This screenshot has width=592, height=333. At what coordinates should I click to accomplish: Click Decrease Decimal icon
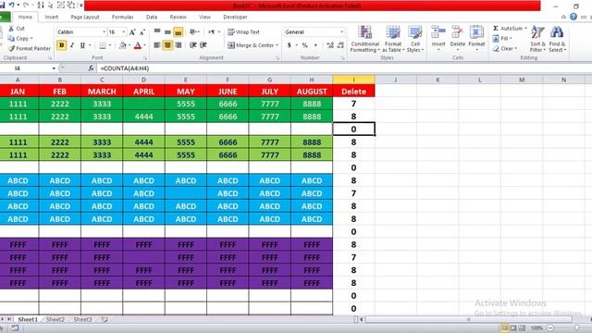340,45
